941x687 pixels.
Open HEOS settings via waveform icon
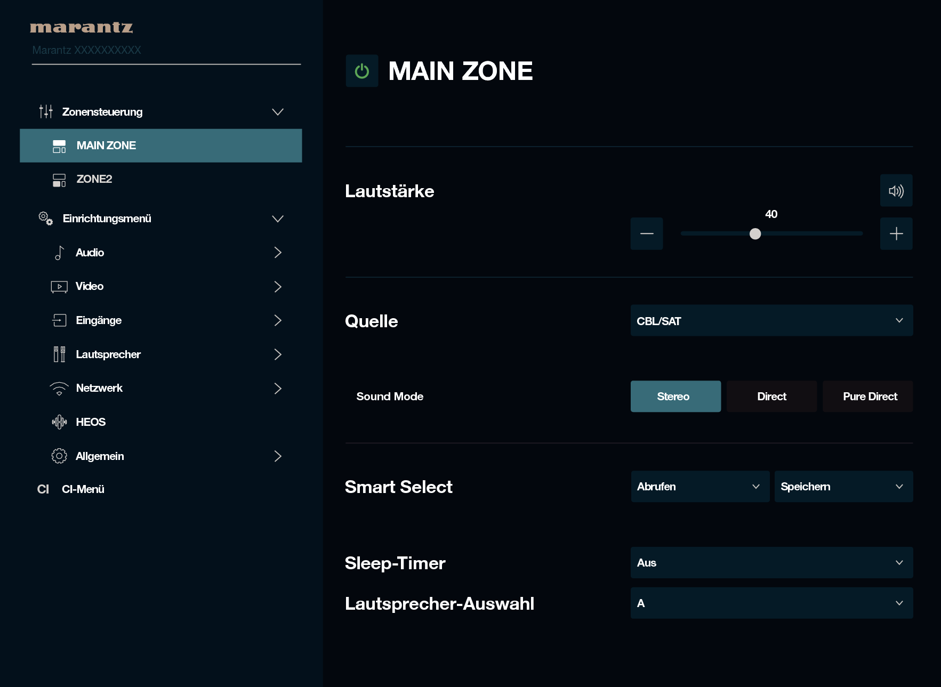pyautogui.click(x=59, y=422)
